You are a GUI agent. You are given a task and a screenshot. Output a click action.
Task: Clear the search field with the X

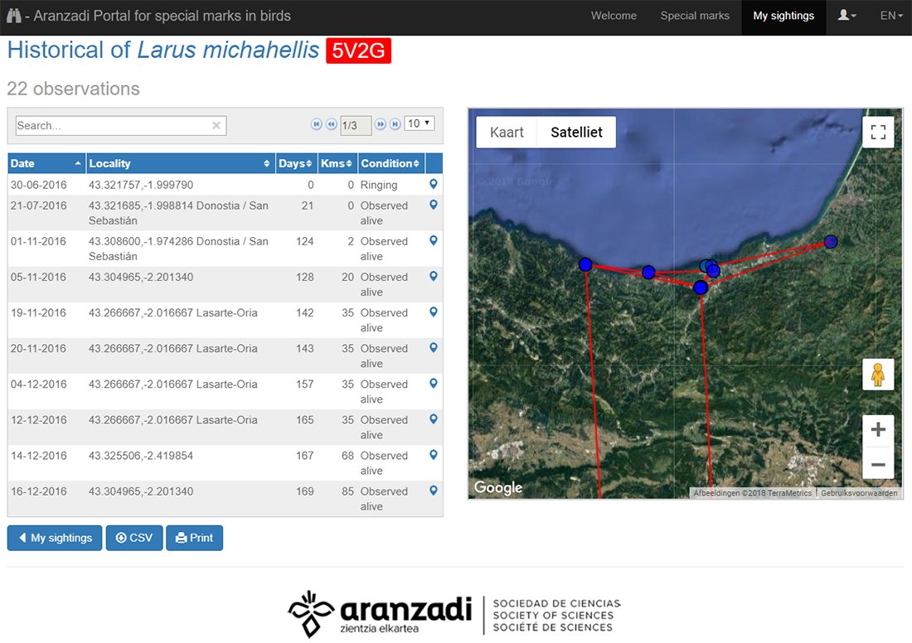click(x=216, y=126)
